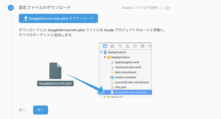Open the Debug navigator icon

pyautogui.click(x=143, y=46)
